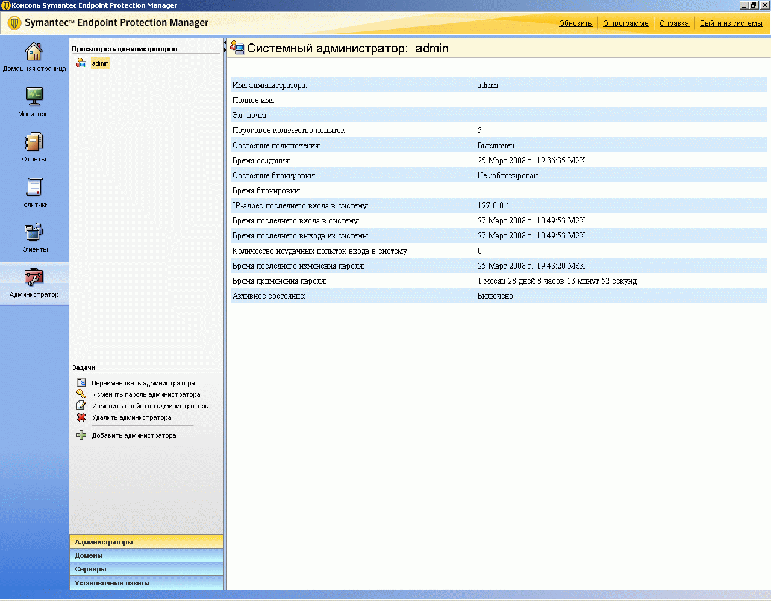
Task: Click the Клиенты label in the sidebar
Action: pos(34,249)
